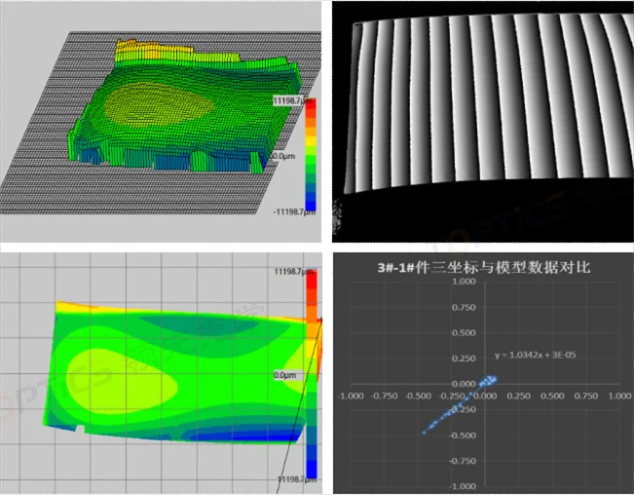Click the 0.0µm label in the contour map
634x495 pixels.
[284, 375]
